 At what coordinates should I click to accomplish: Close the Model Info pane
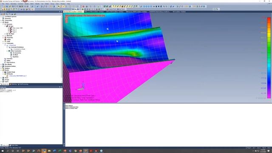point(61,11)
